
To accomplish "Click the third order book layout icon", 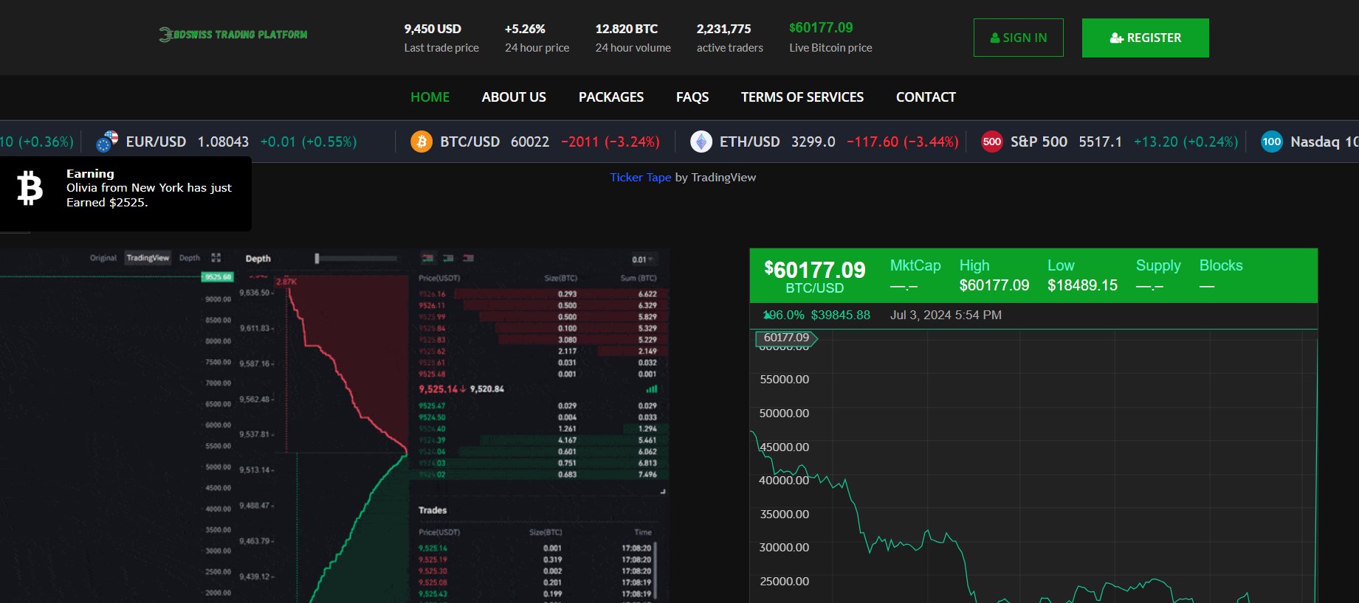I will (468, 258).
